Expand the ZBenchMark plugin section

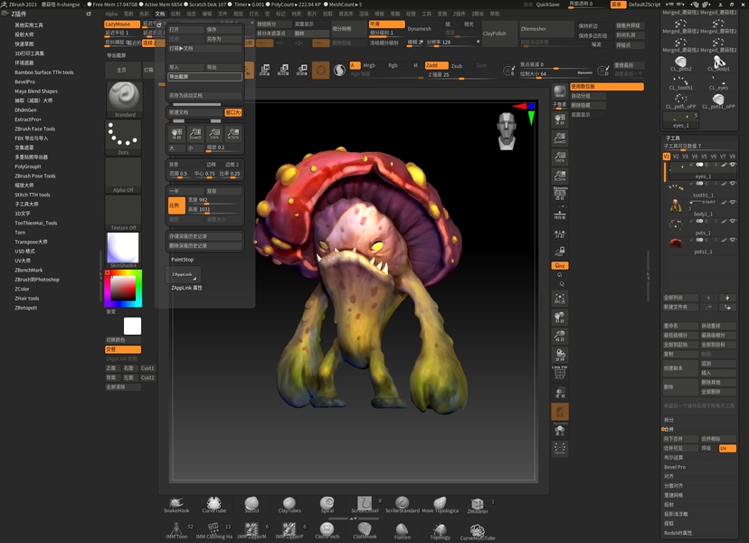pyautogui.click(x=29, y=270)
